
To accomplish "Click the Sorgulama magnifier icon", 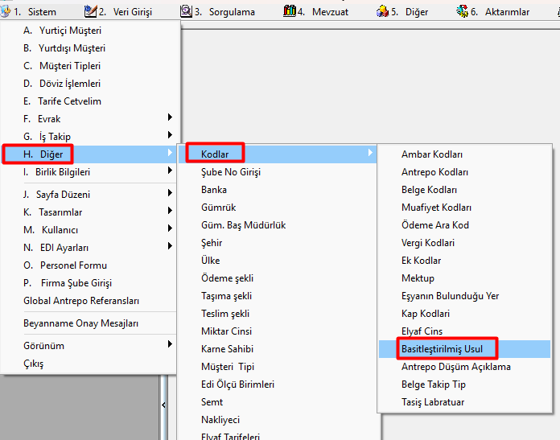I will pos(186,11).
